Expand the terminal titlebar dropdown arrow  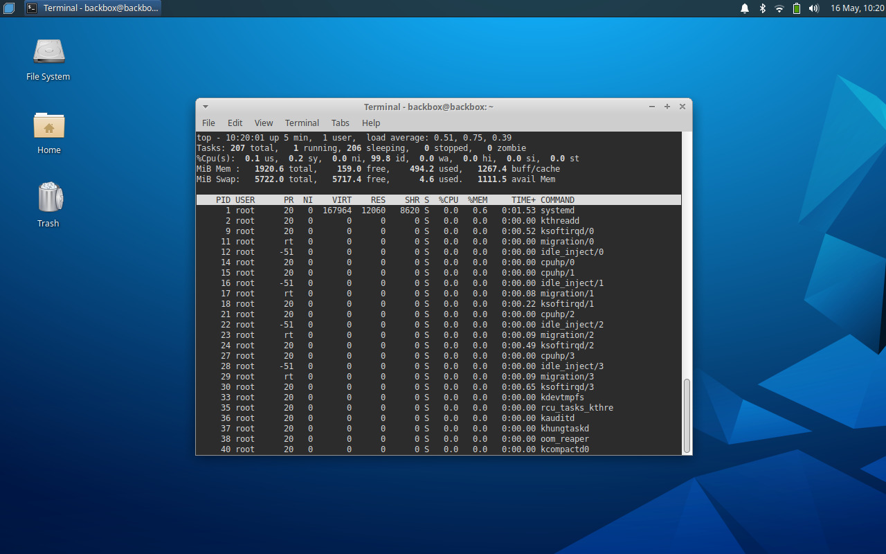(204, 106)
